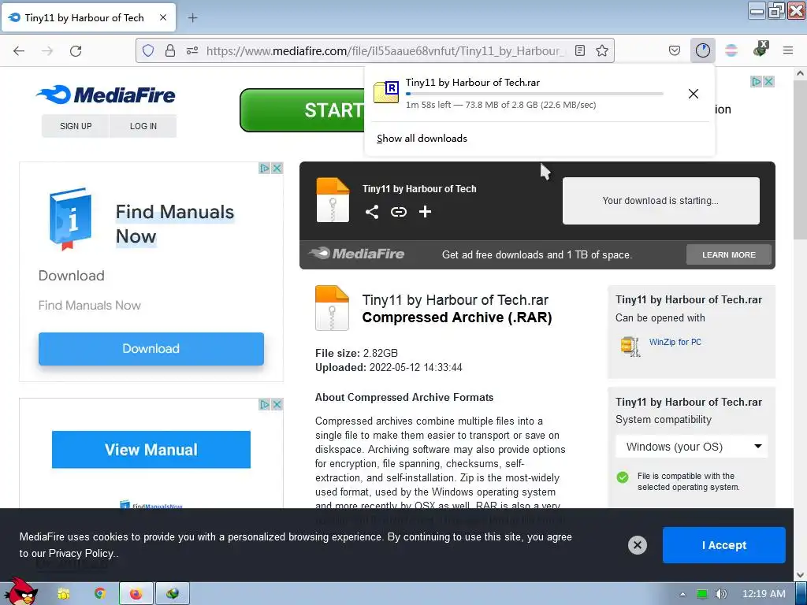The height and width of the screenshot is (605, 807).
Task: Open the Windows (your OS) dropdown
Action: pyautogui.click(x=691, y=447)
